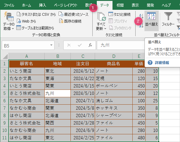Click the insert function fx button
180x142 pixels.
click(90, 45)
